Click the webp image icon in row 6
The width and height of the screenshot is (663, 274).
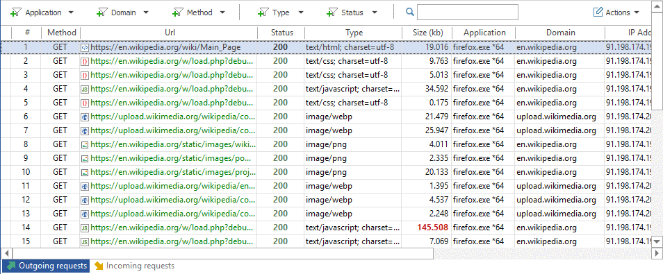pyautogui.click(x=85, y=117)
